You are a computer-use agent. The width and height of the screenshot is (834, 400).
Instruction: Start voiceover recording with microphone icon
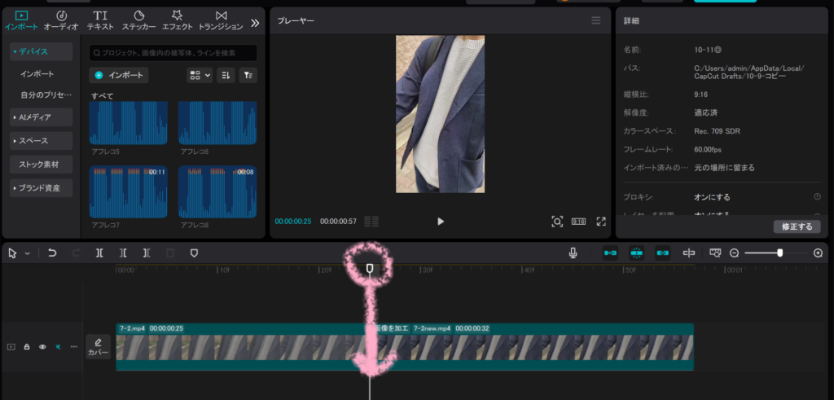coord(573,253)
